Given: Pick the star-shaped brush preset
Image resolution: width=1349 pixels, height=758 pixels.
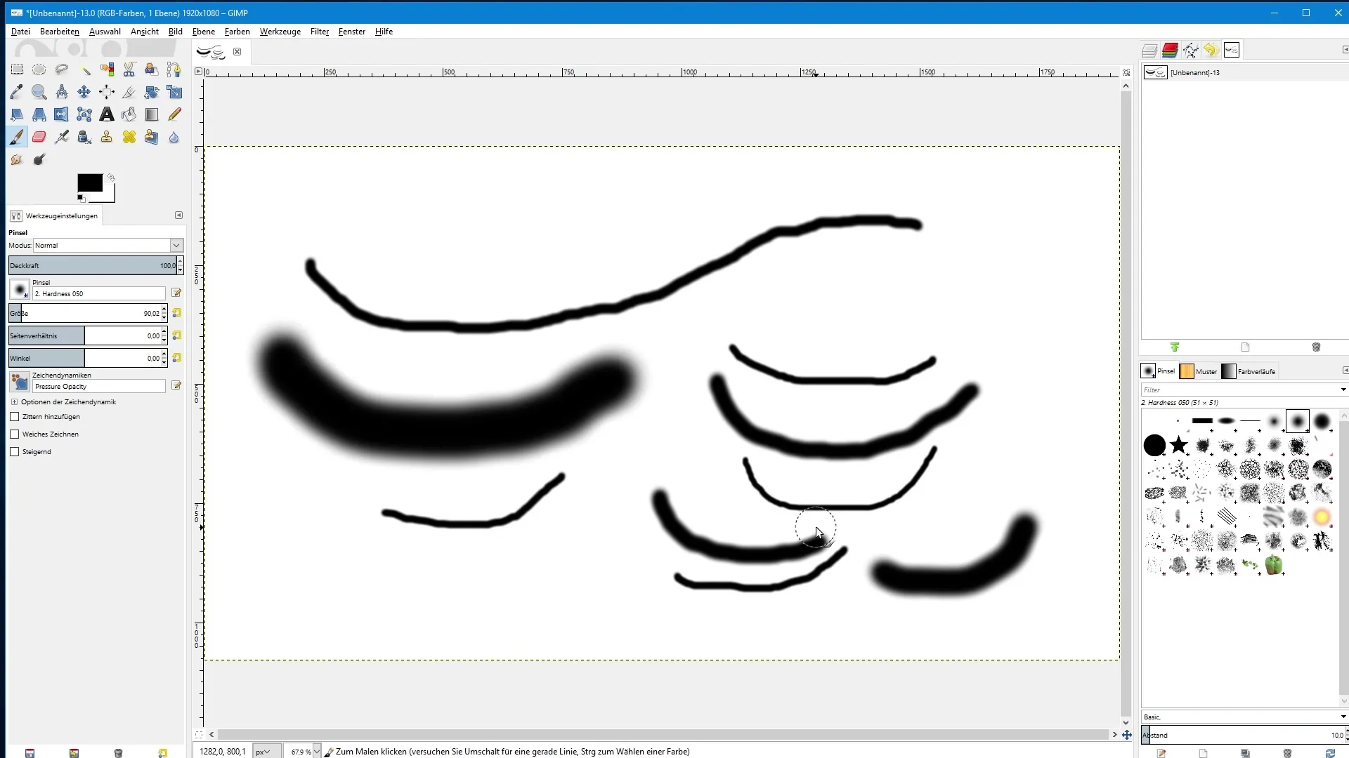Looking at the screenshot, I should click(1178, 445).
